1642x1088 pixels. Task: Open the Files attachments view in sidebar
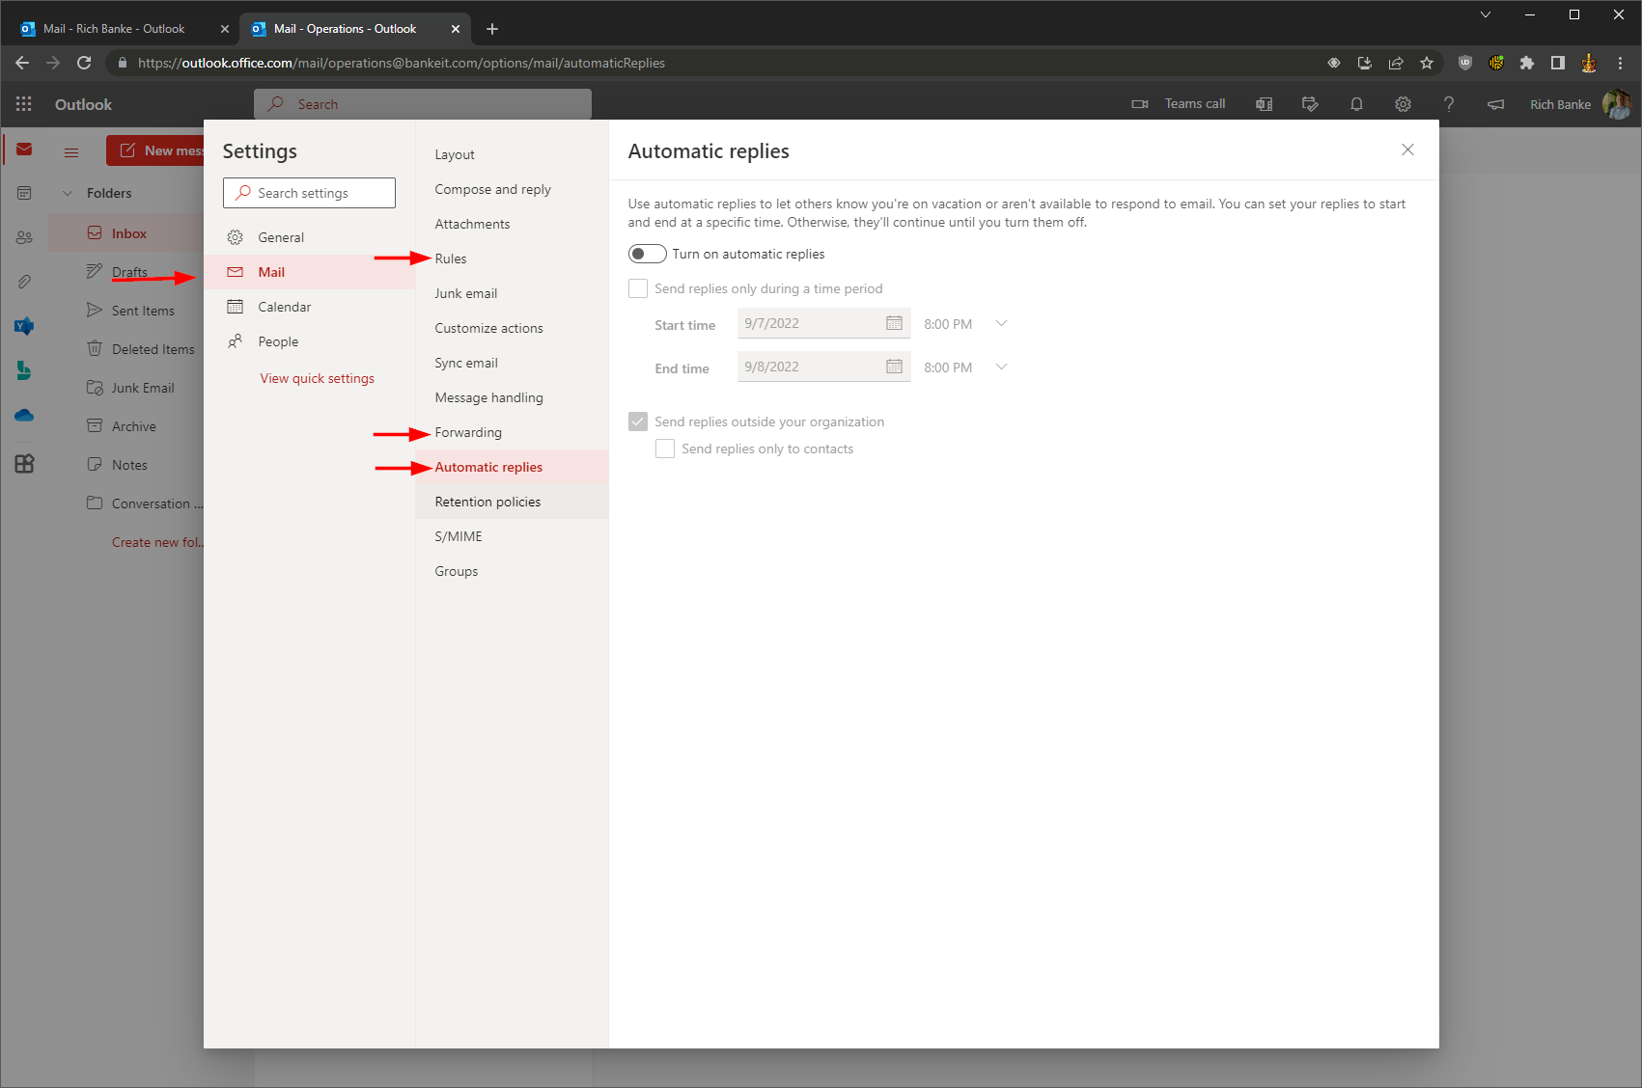pos(23,281)
